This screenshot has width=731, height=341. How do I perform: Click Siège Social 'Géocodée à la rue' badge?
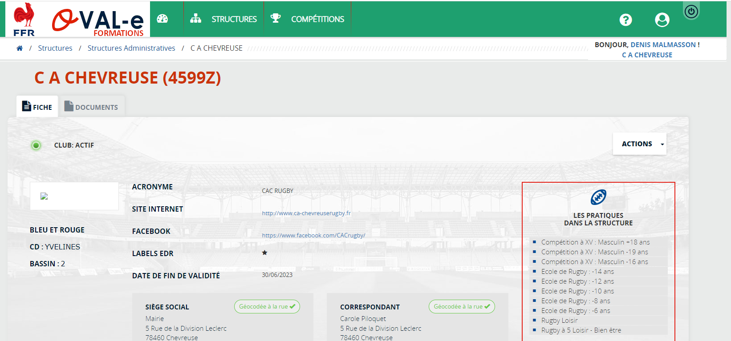point(267,306)
